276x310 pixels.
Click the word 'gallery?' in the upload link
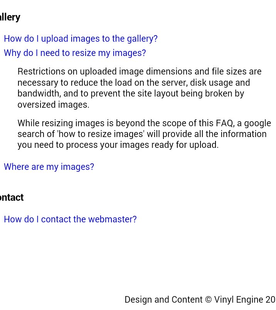(142, 39)
